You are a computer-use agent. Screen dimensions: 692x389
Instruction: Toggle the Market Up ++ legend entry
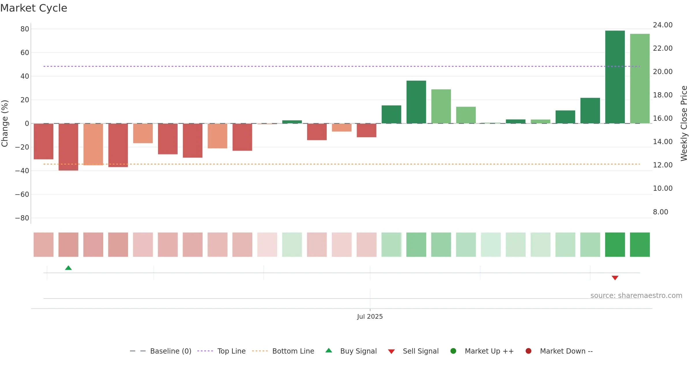point(482,351)
